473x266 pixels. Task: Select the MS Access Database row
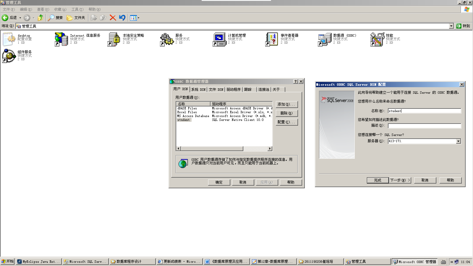pyautogui.click(x=224, y=116)
